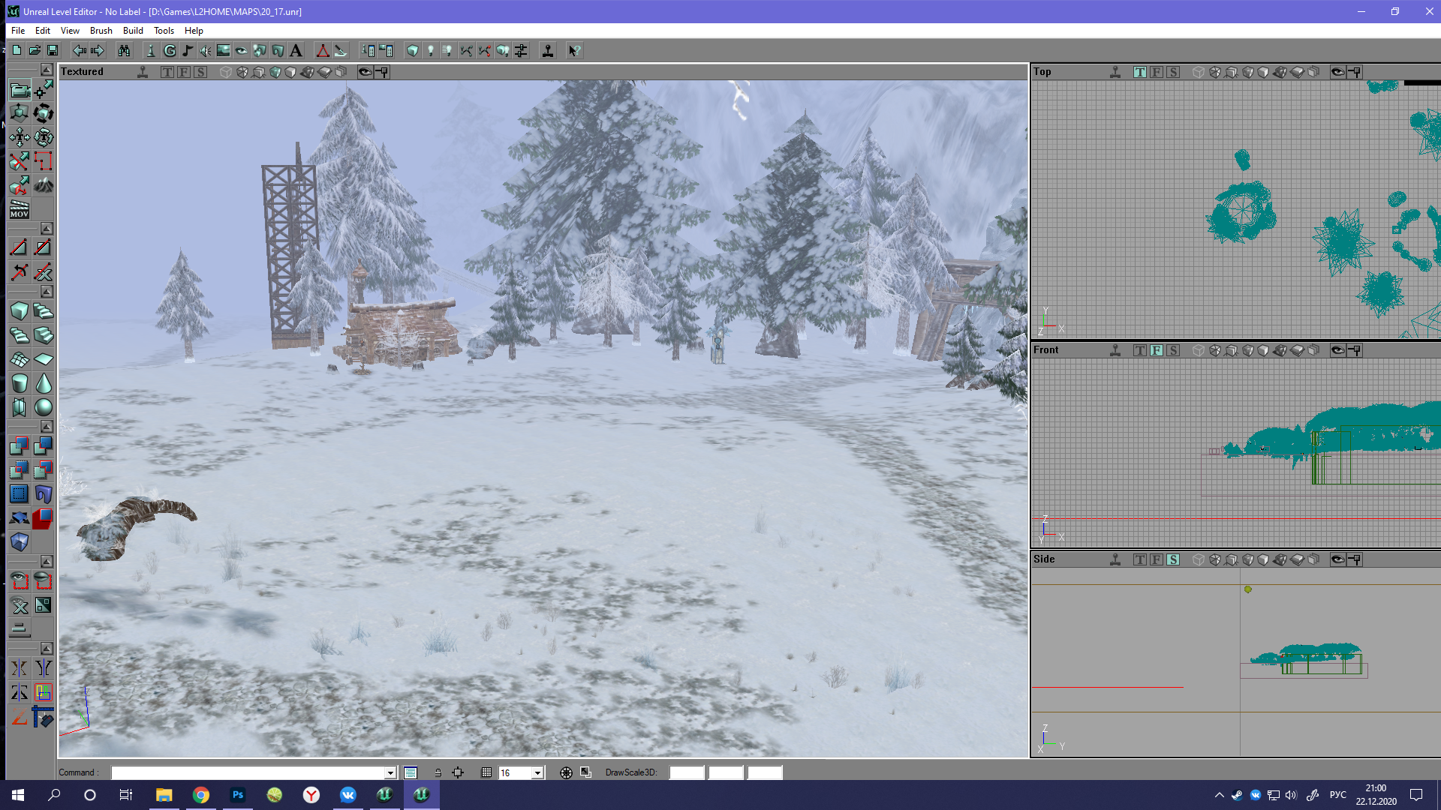Click the Save level toolbar button
Viewport: 1441px width, 810px height.
coord(53,51)
